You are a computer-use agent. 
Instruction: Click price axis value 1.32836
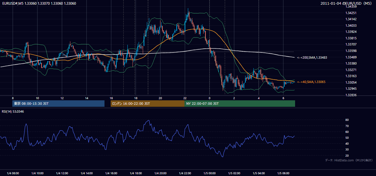[351, 95]
